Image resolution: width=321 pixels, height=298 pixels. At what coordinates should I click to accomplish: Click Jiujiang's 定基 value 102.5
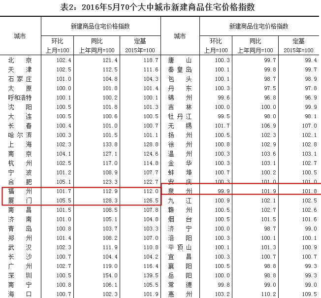click(310, 200)
